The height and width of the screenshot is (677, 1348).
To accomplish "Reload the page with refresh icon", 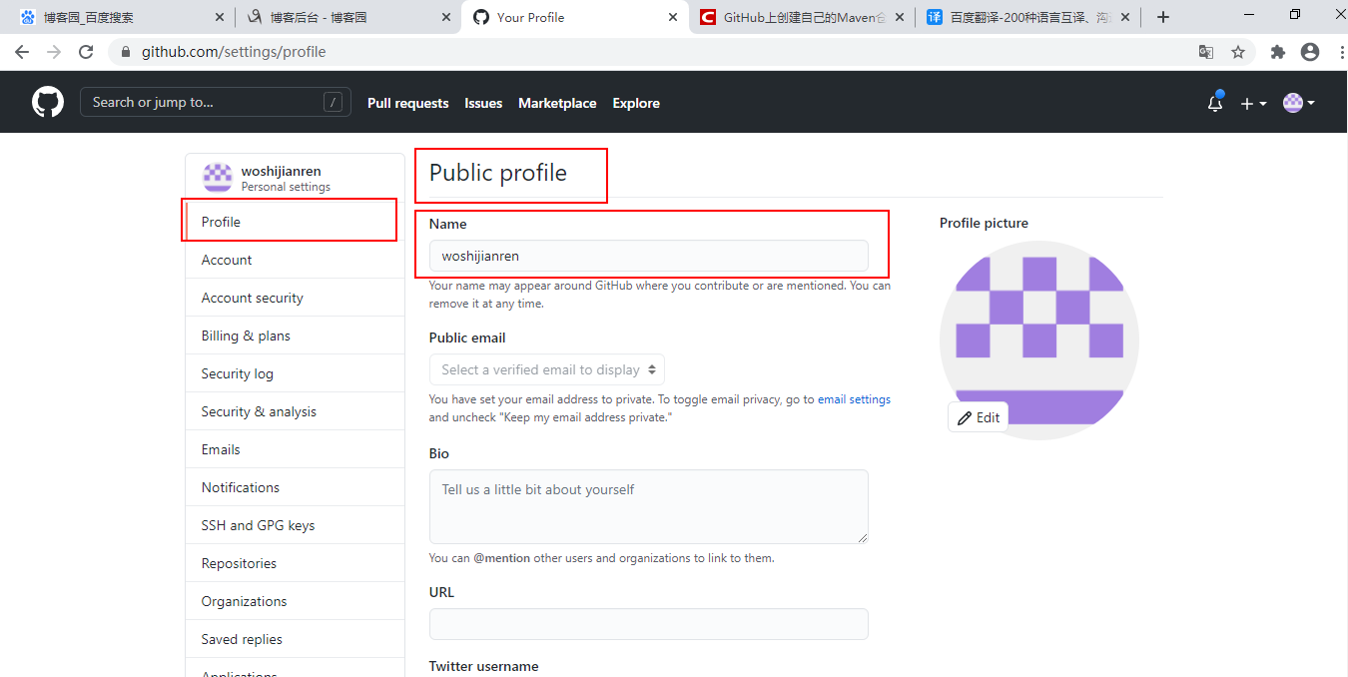I will (x=86, y=52).
